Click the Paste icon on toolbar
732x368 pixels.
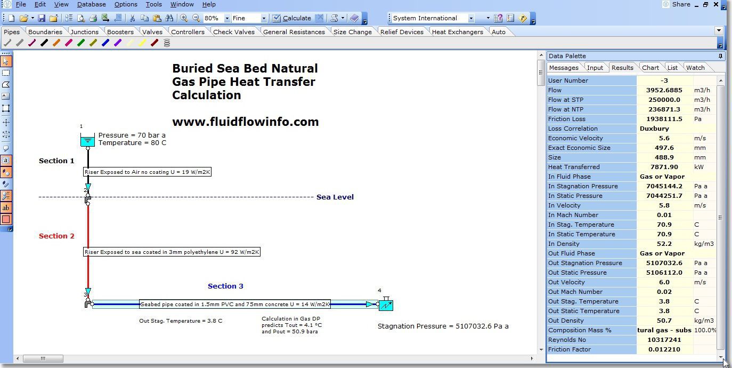[x=158, y=18]
